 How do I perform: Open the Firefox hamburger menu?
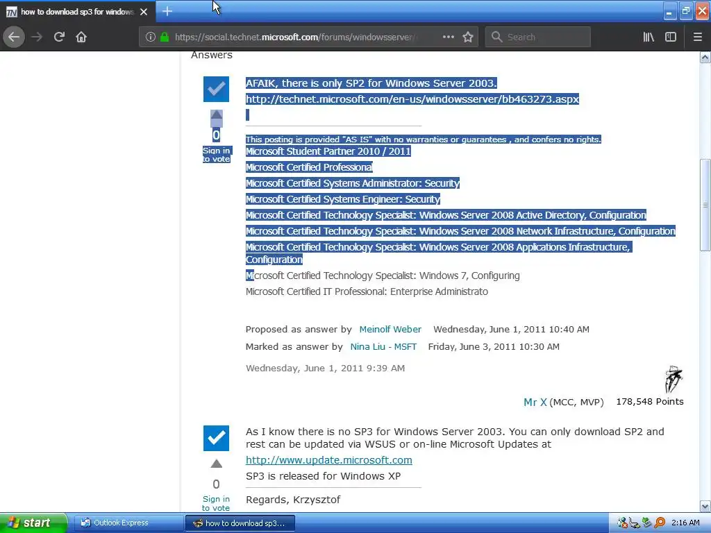pyautogui.click(x=698, y=37)
